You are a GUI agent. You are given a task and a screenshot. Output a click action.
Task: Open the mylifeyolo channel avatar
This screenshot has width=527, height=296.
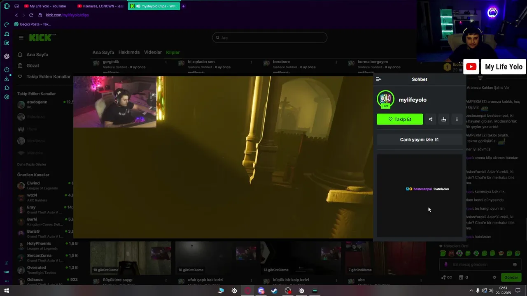click(x=385, y=99)
